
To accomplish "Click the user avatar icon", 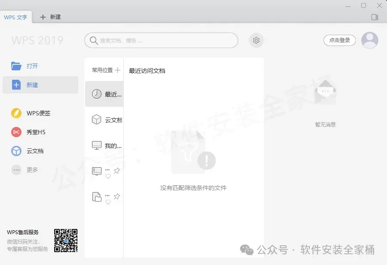I will coord(370,40).
